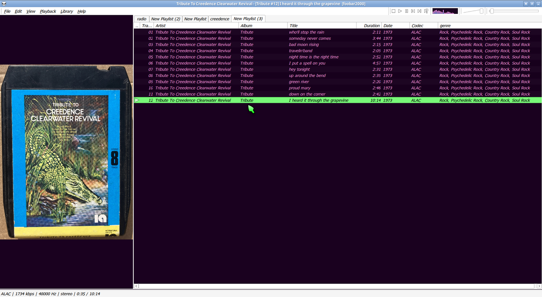Select the New Playlist (3) tab
The height and width of the screenshot is (297, 542).
click(248, 19)
